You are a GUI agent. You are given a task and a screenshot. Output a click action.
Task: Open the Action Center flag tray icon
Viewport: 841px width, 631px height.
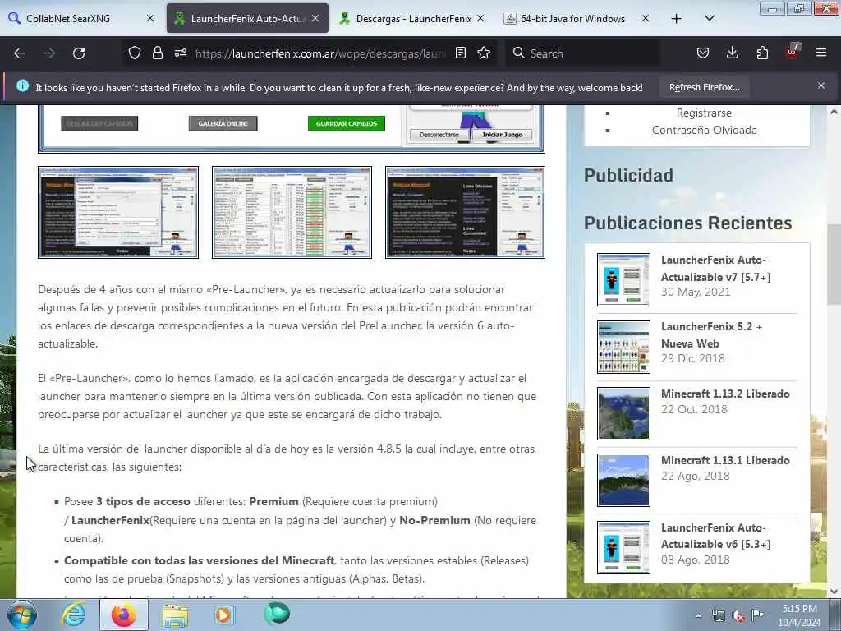(x=757, y=615)
